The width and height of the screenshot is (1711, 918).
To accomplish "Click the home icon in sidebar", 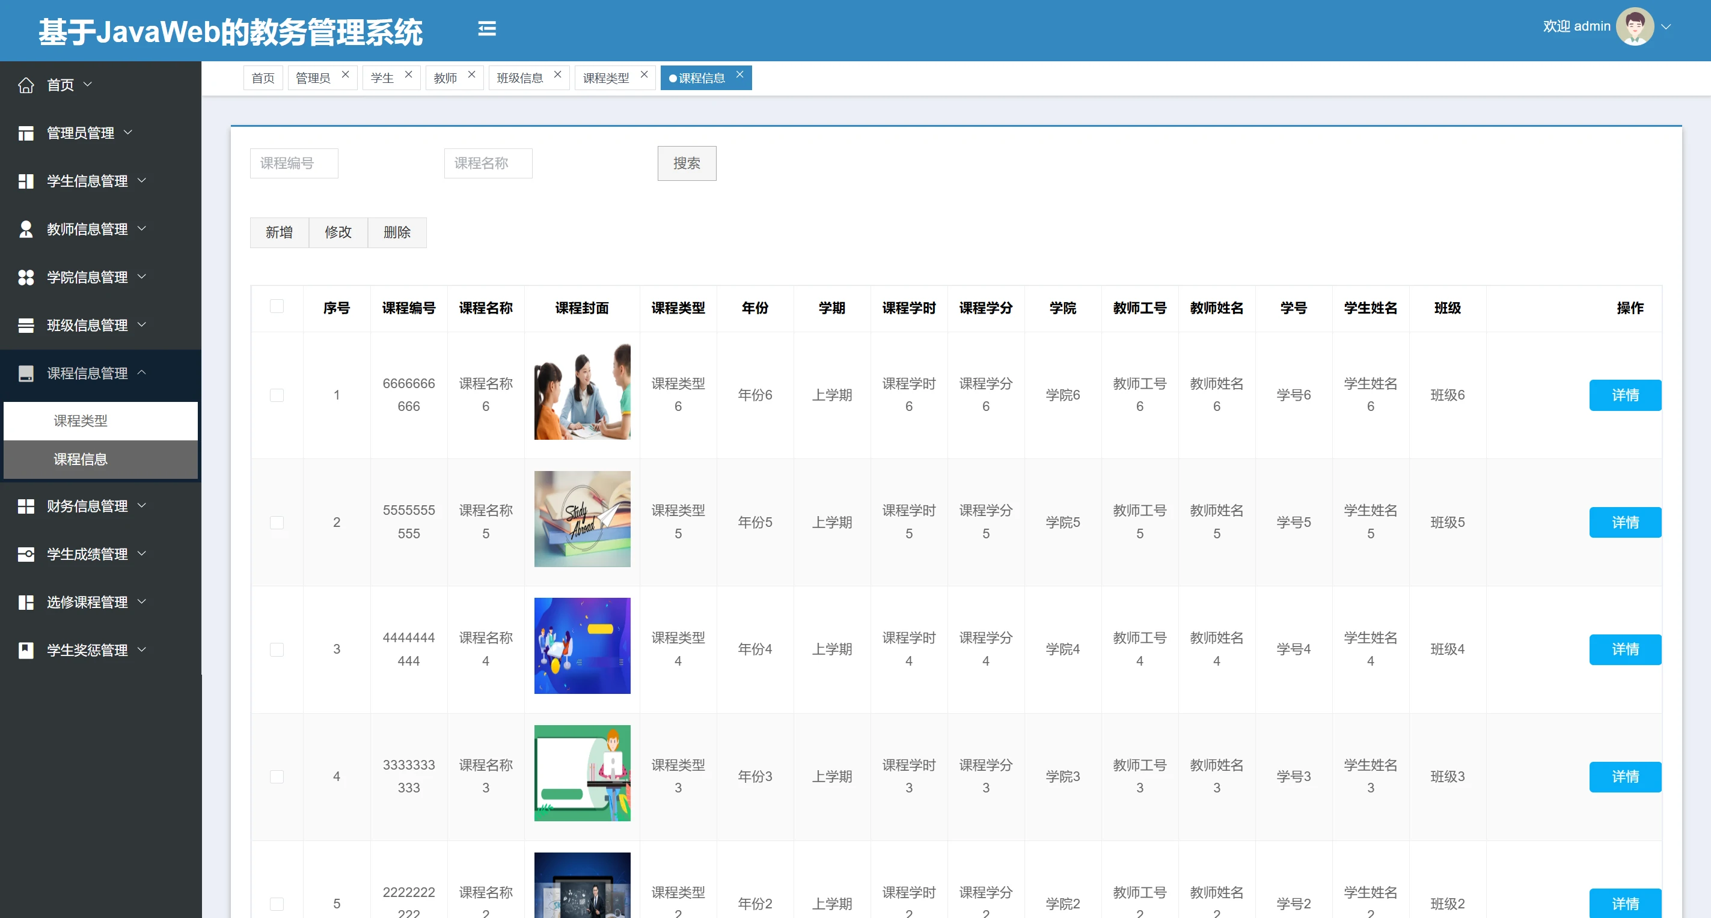I will pyautogui.click(x=26, y=85).
